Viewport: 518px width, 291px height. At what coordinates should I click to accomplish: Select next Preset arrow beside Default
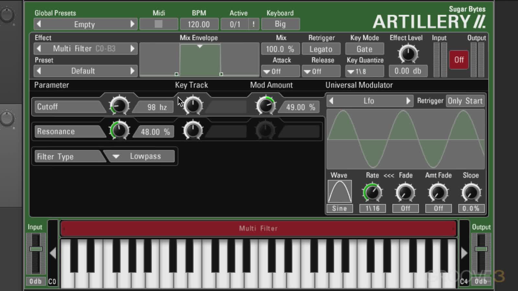pos(132,71)
